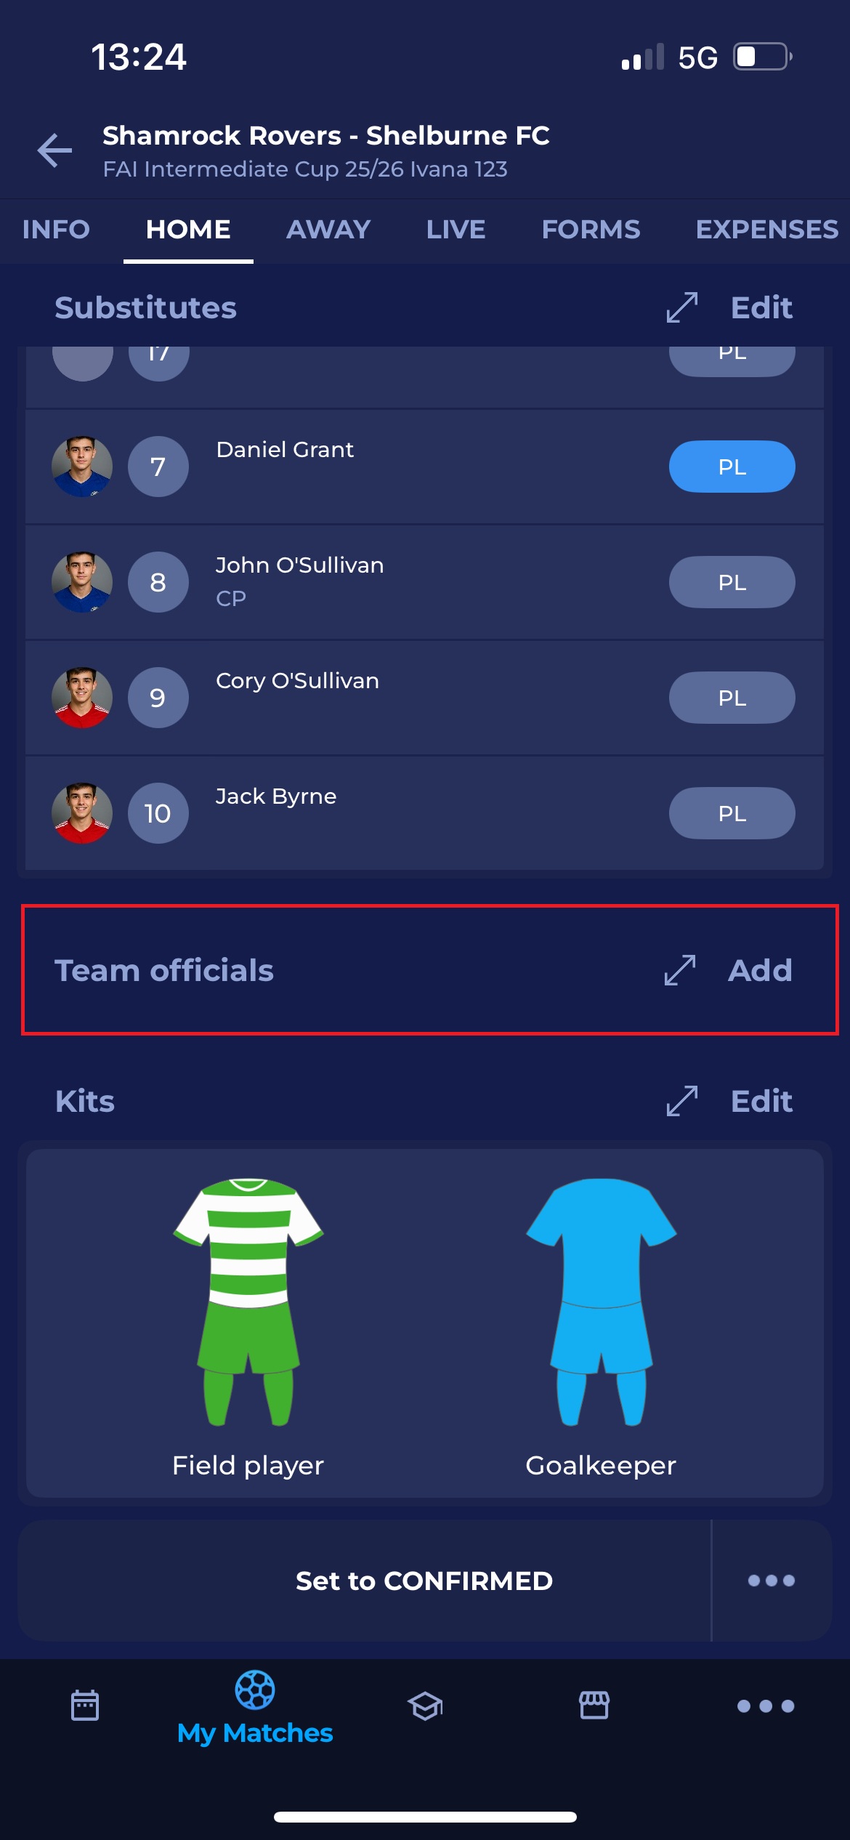850x1840 pixels.
Task: Open My Matches football icon
Action: pyautogui.click(x=255, y=1690)
